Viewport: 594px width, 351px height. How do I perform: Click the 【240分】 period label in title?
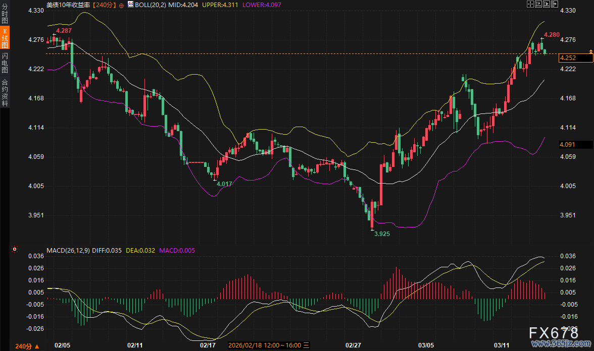point(105,5)
